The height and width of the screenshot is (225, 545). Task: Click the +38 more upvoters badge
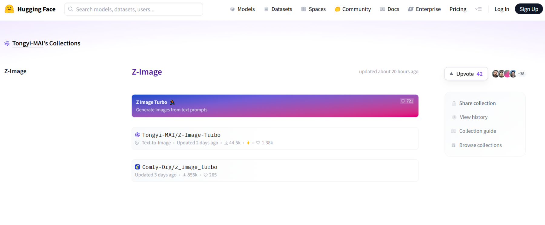[x=521, y=74]
